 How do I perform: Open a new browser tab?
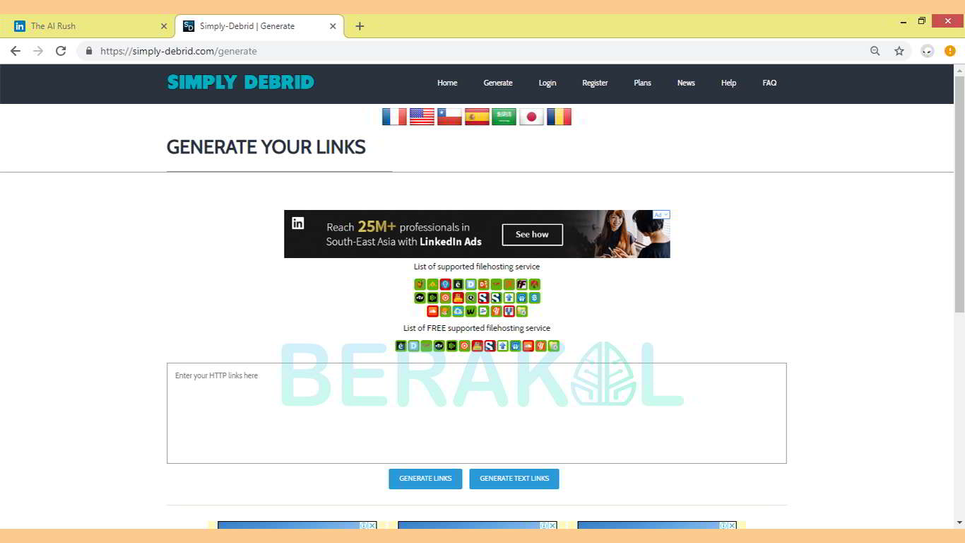360,26
